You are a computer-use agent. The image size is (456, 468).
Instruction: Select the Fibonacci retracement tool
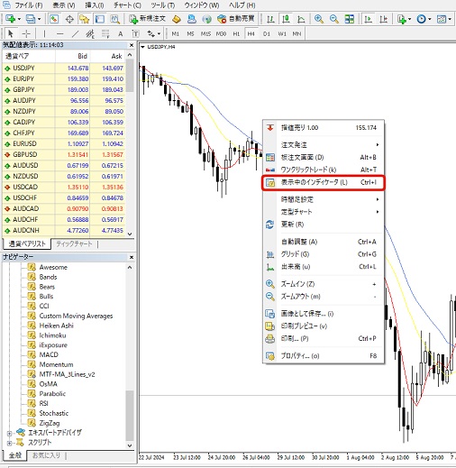click(x=105, y=33)
